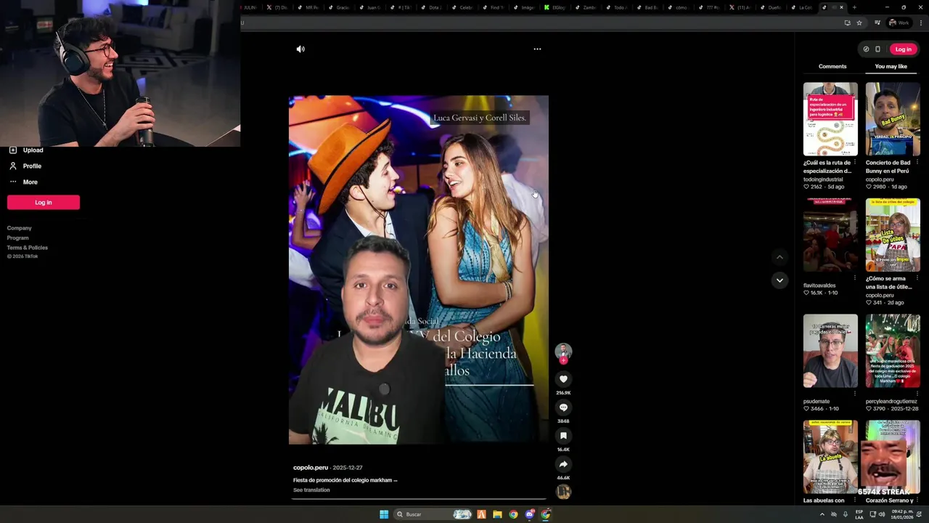This screenshot has width=929, height=523.
Task: Open the Company footer link
Action: (20, 228)
